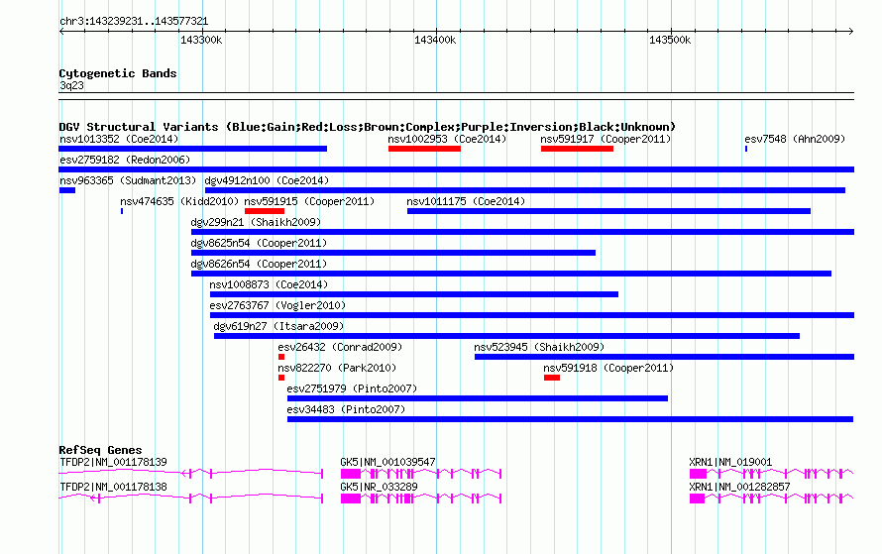Click the nsv1013352 (Coe2014) blue gain bar
This screenshot has width=882, height=554.
(193, 149)
